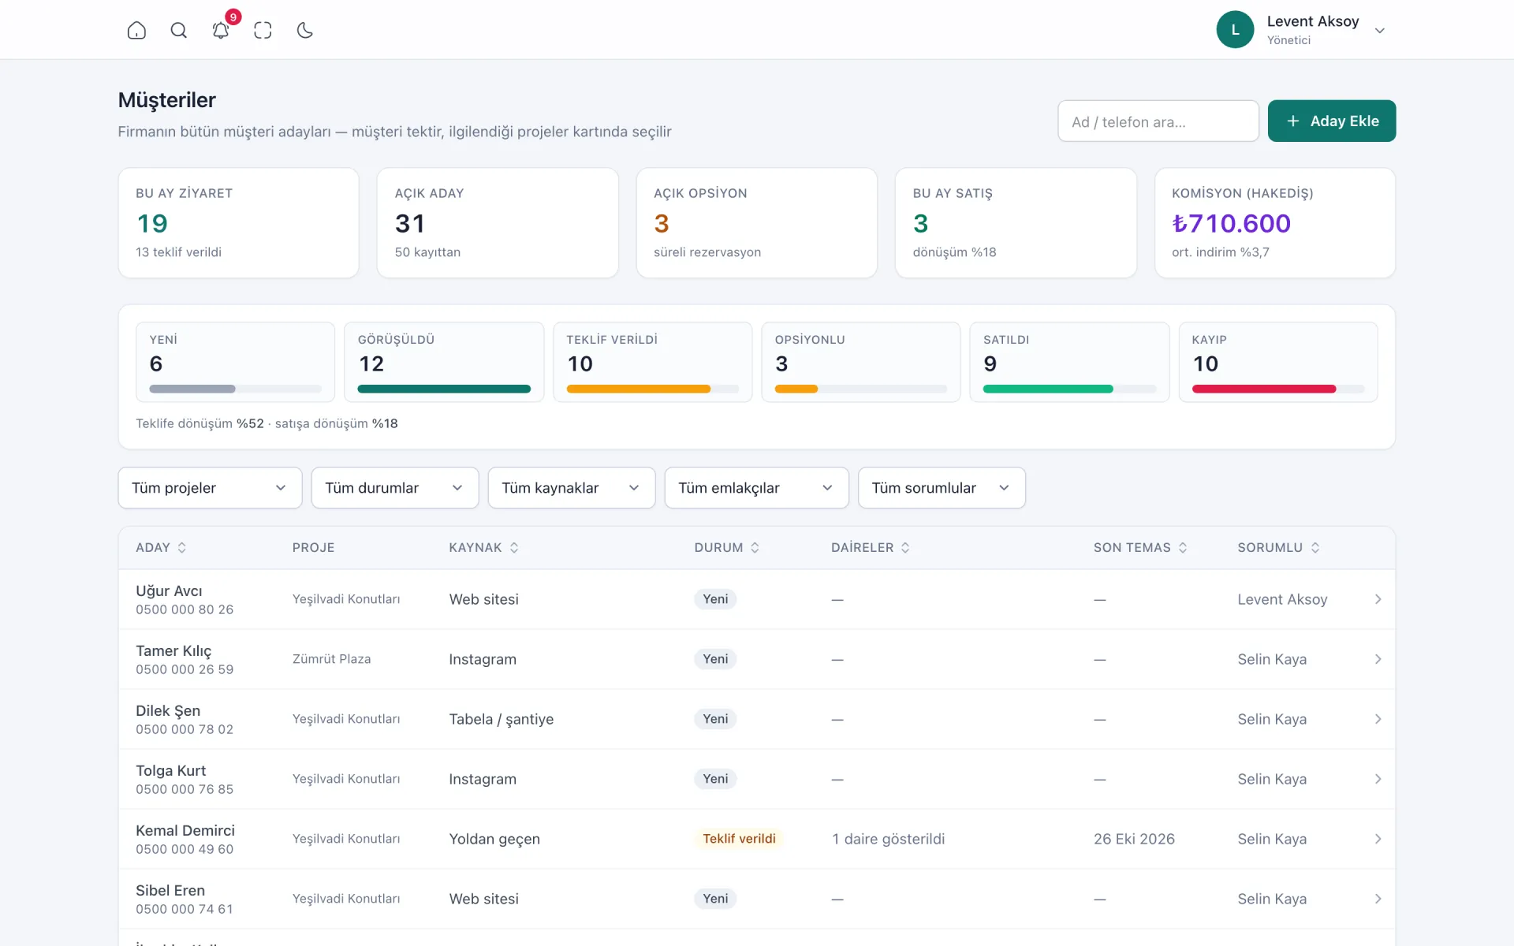Toggle fullscreen mode icon

point(263,30)
